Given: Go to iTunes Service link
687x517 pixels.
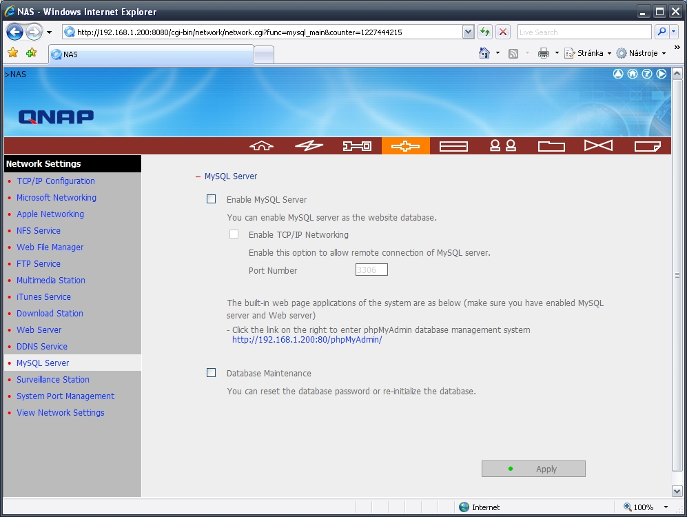Looking at the screenshot, I should [x=44, y=296].
